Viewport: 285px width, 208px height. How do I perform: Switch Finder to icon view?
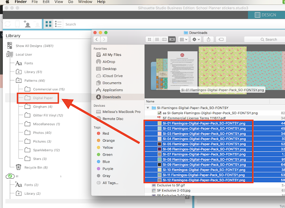[x=150, y=40]
